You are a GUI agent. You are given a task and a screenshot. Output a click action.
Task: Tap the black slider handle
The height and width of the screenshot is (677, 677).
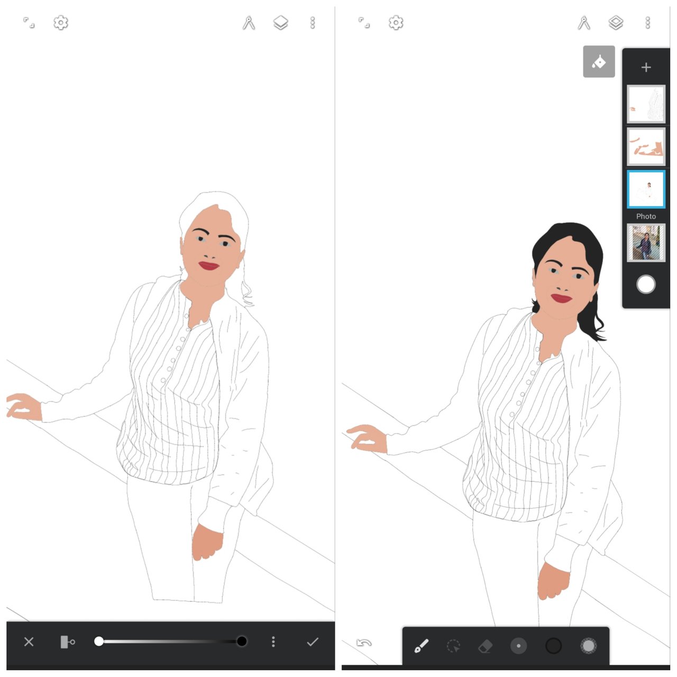point(242,642)
